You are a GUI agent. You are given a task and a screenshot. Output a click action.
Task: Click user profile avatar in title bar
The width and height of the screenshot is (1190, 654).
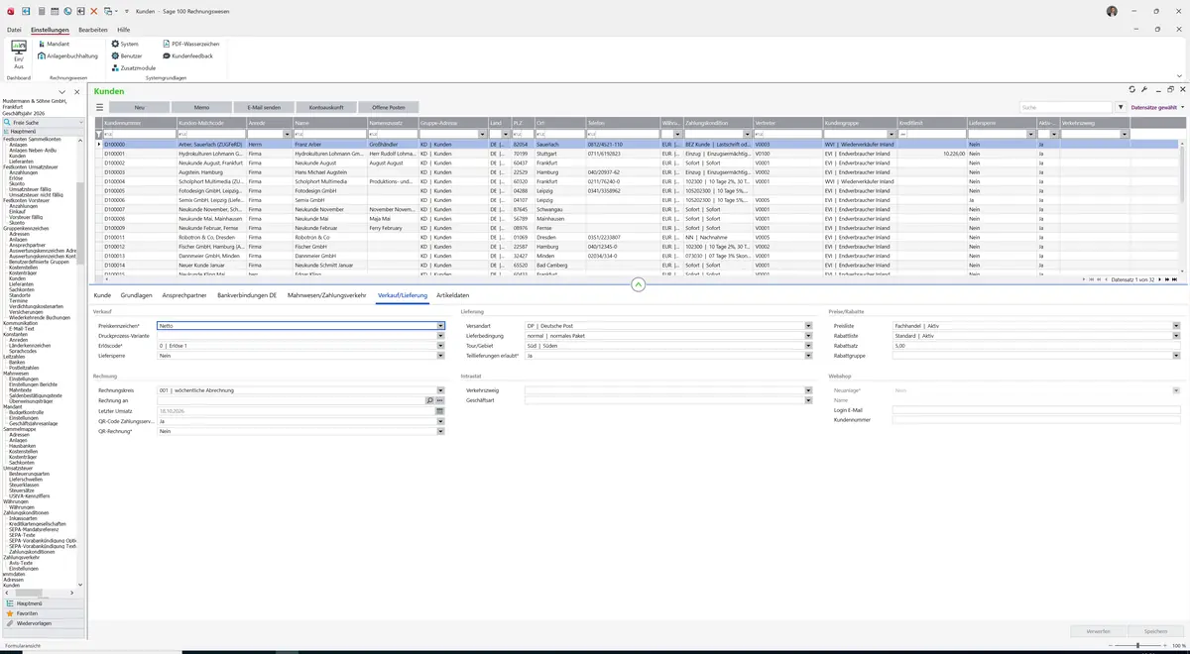1112,11
